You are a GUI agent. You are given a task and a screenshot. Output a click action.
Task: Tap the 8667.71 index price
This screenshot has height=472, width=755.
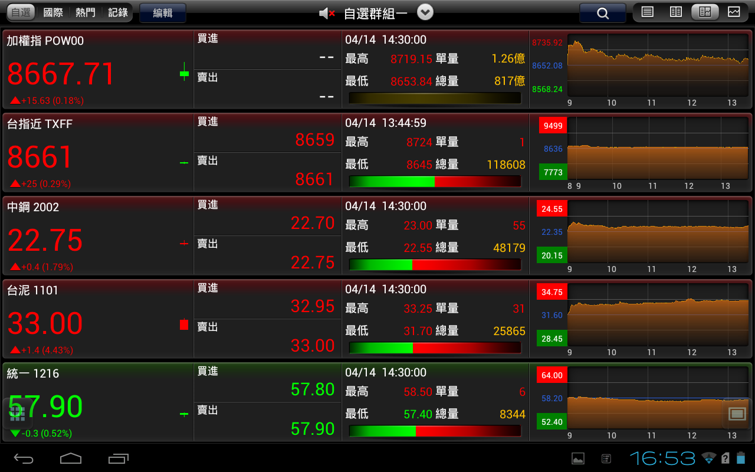click(x=61, y=74)
